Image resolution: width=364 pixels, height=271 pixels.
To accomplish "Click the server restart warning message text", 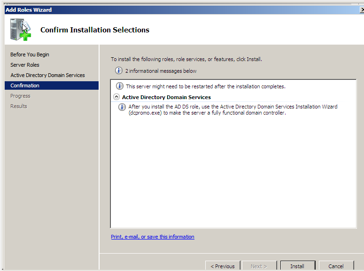I will click(x=206, y=86).
